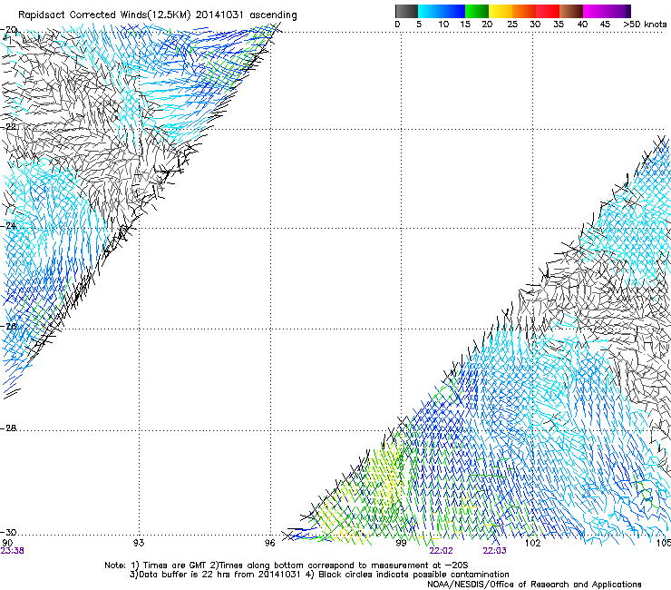Click latitude axis label '-30'
The height and width of the screenshot is (590, 671).
click(8, 533)
